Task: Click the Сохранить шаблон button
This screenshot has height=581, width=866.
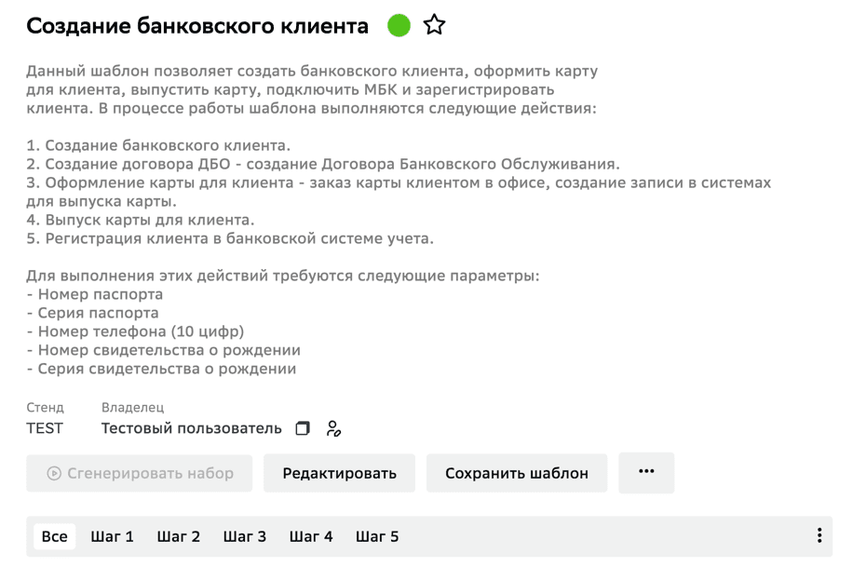Action: click(x=517, y=473)
